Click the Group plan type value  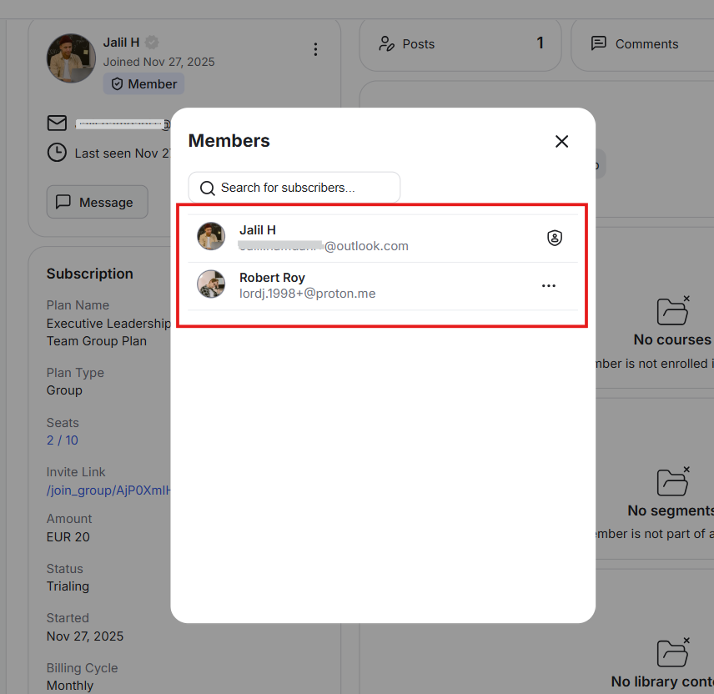65,390
